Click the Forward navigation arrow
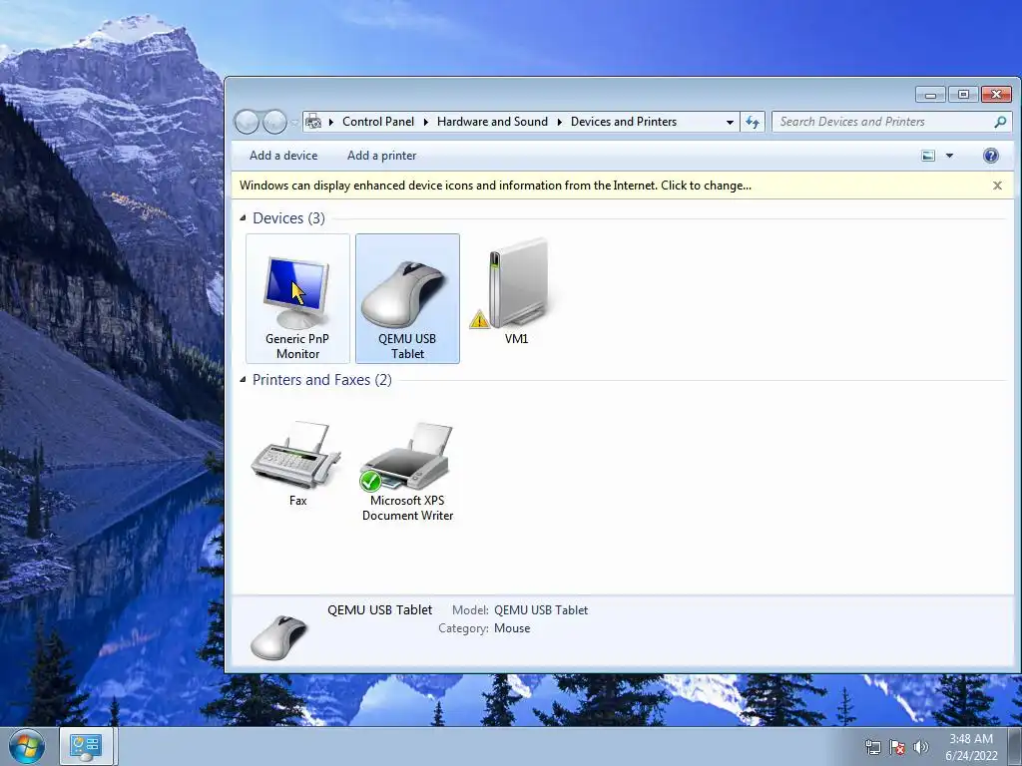 274,122
